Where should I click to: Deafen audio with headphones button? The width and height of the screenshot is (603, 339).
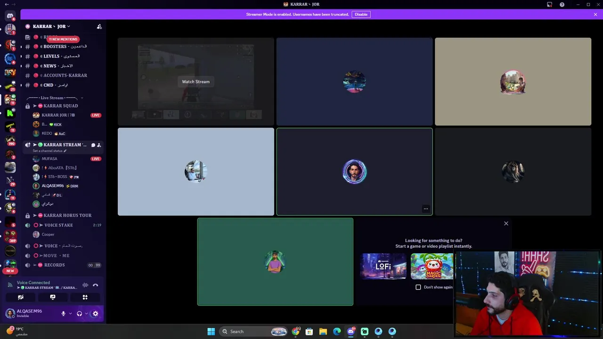click(x=79, y=314)
